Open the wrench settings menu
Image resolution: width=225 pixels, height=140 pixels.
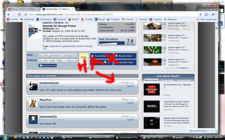coord(214,14)
